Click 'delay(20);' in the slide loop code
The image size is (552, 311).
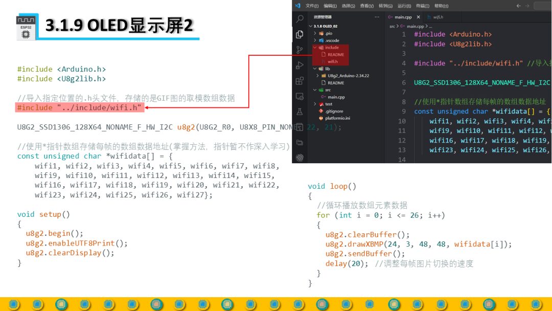[x=347, y=263]
